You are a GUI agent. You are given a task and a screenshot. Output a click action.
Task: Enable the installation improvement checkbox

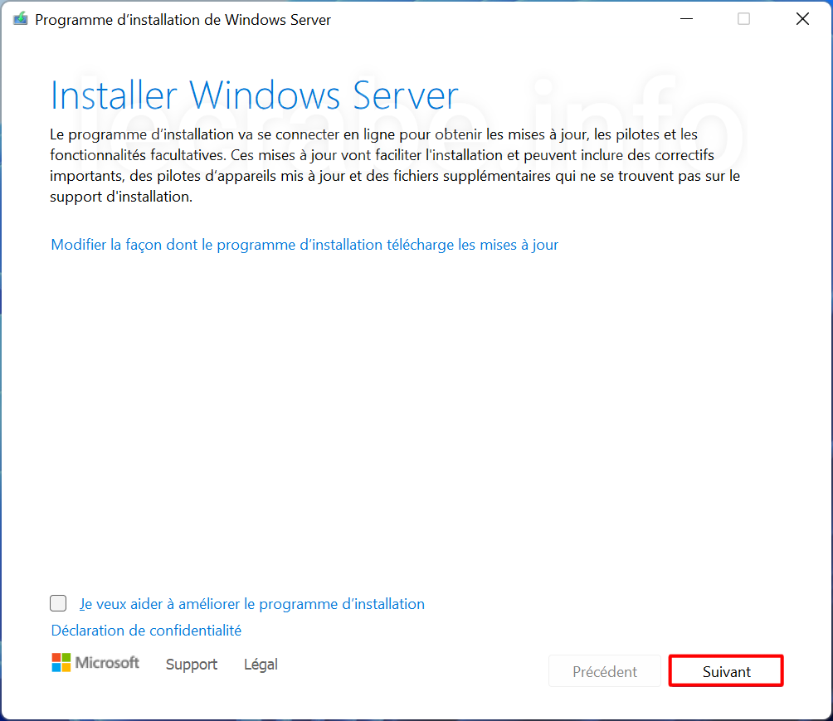coord(58,603)
